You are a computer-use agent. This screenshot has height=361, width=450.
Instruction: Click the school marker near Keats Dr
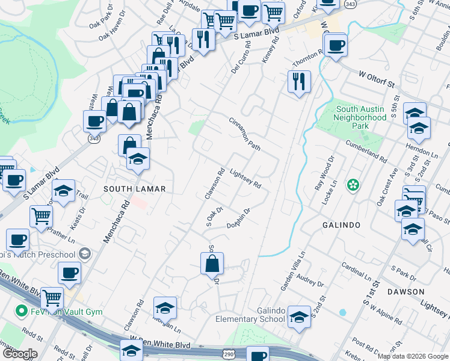coord(64,193)
